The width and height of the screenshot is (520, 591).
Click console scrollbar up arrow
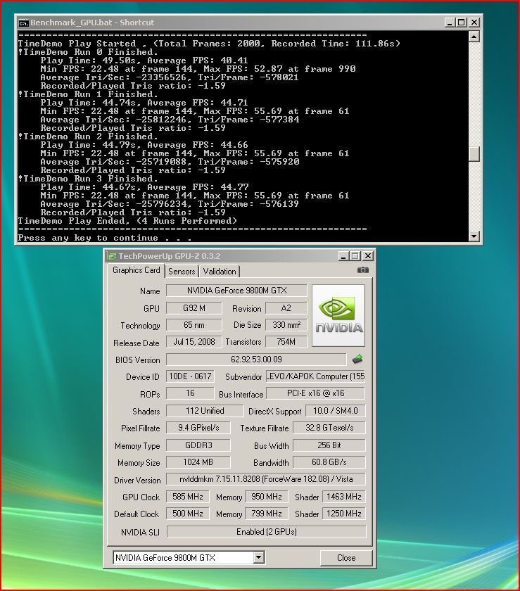tap(474, 37)
